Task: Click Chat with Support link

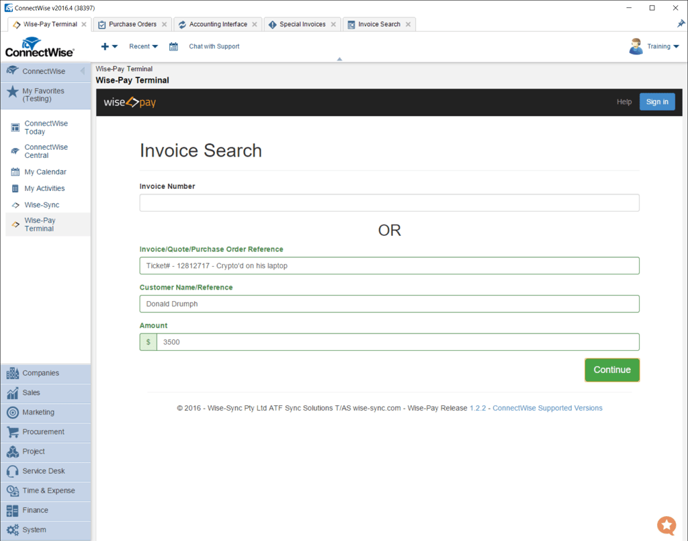Action: tap(214, 46)
